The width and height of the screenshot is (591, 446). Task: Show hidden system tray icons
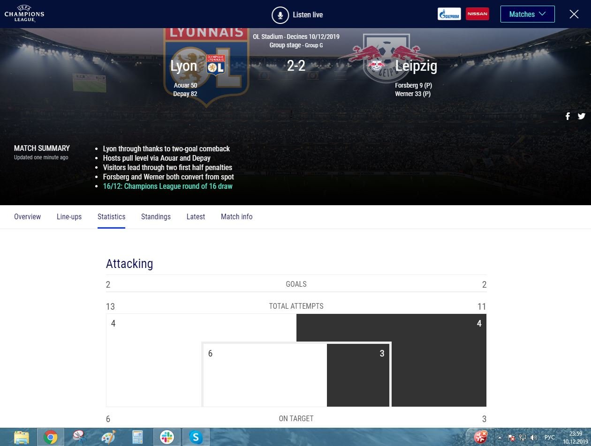click(x=500, y=438)
